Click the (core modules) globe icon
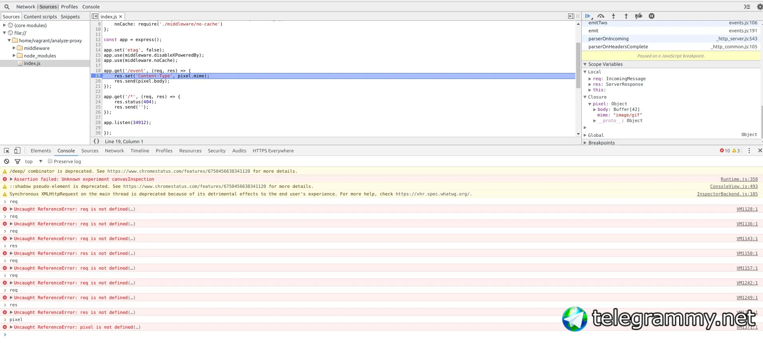The height and width of the screenshot is (343, 763). [x=10, y=26]
